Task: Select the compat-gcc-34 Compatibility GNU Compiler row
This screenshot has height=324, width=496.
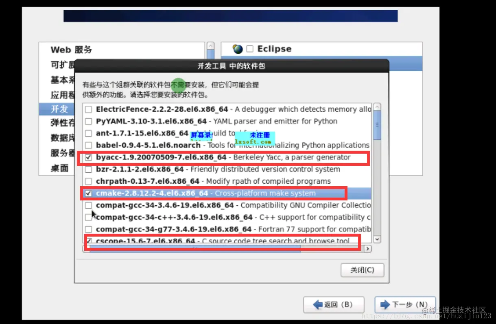Action: click(x=227, y=205)
